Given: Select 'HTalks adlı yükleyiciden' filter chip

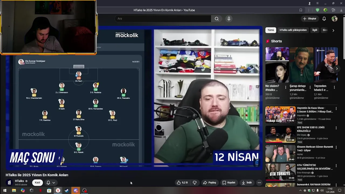Looking at the screenshot, I should tap(293, 30).
